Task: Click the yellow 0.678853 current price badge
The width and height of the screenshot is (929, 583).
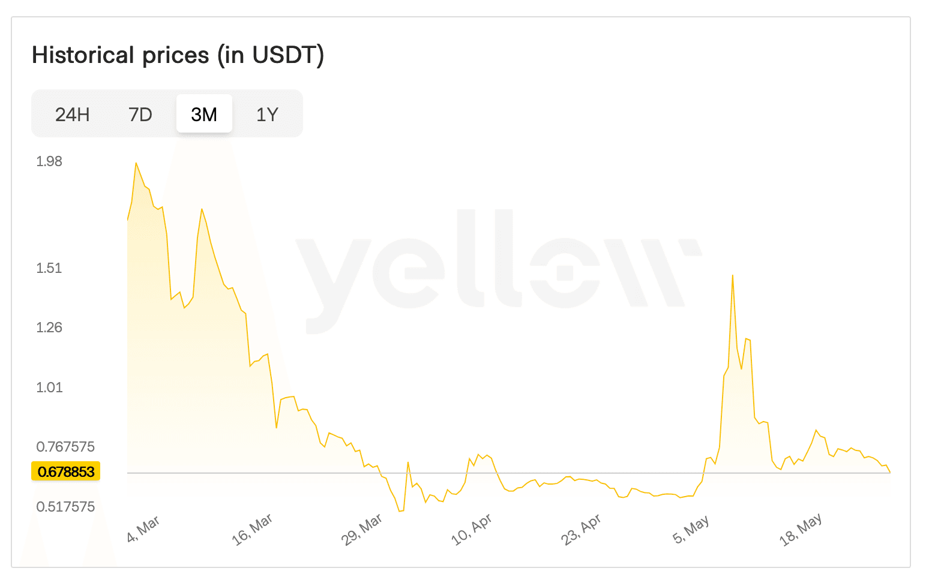Action: pos(66,472)
